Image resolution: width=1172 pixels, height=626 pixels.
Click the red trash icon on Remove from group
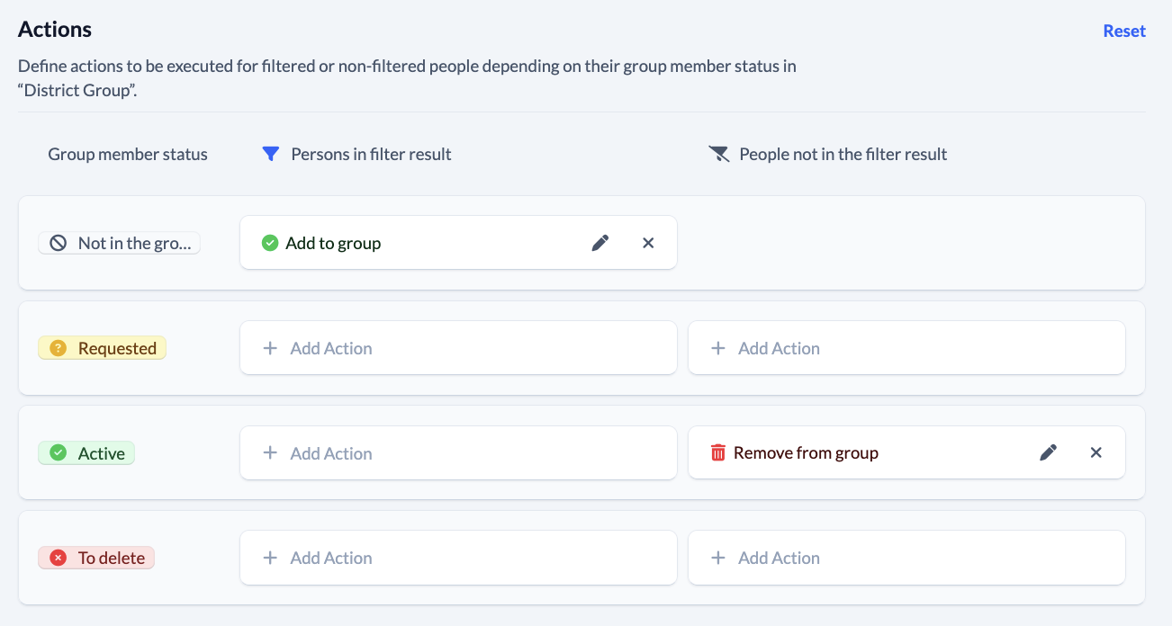click(717, 452)
